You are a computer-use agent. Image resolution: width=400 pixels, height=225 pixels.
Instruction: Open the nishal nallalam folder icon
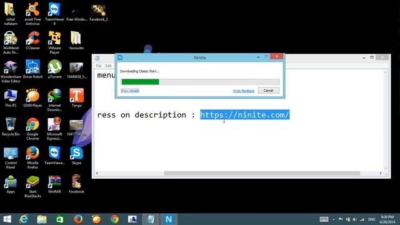click(11, 13)
